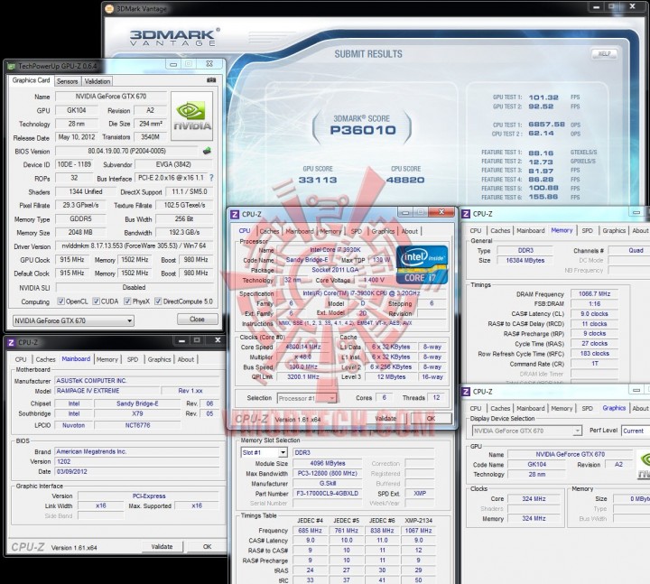This screenshot has width=650, height=584.
Task: Click the XMP-2134 timings column header
Action: tap(418, 520)
